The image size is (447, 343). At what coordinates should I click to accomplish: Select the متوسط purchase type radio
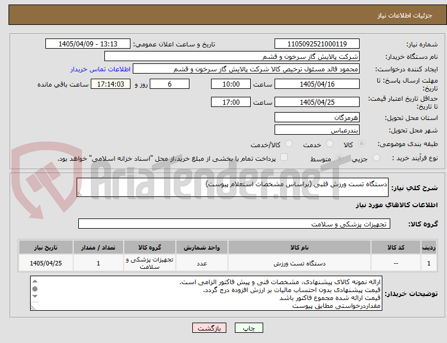[339, 158]
